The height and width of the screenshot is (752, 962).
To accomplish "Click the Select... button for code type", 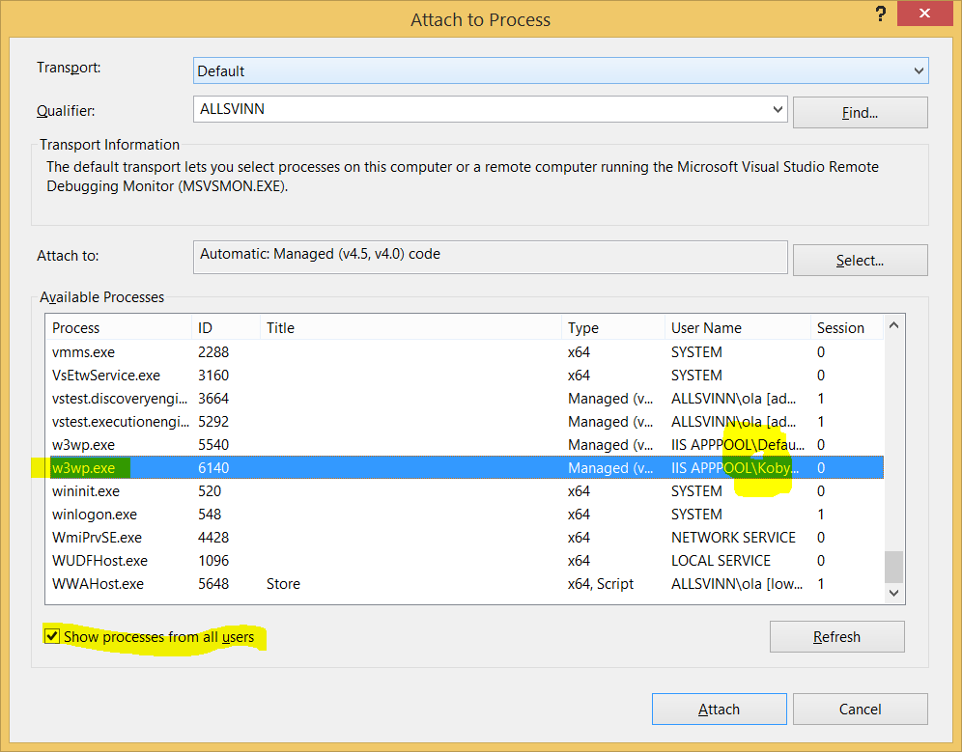I will [860, 261].
